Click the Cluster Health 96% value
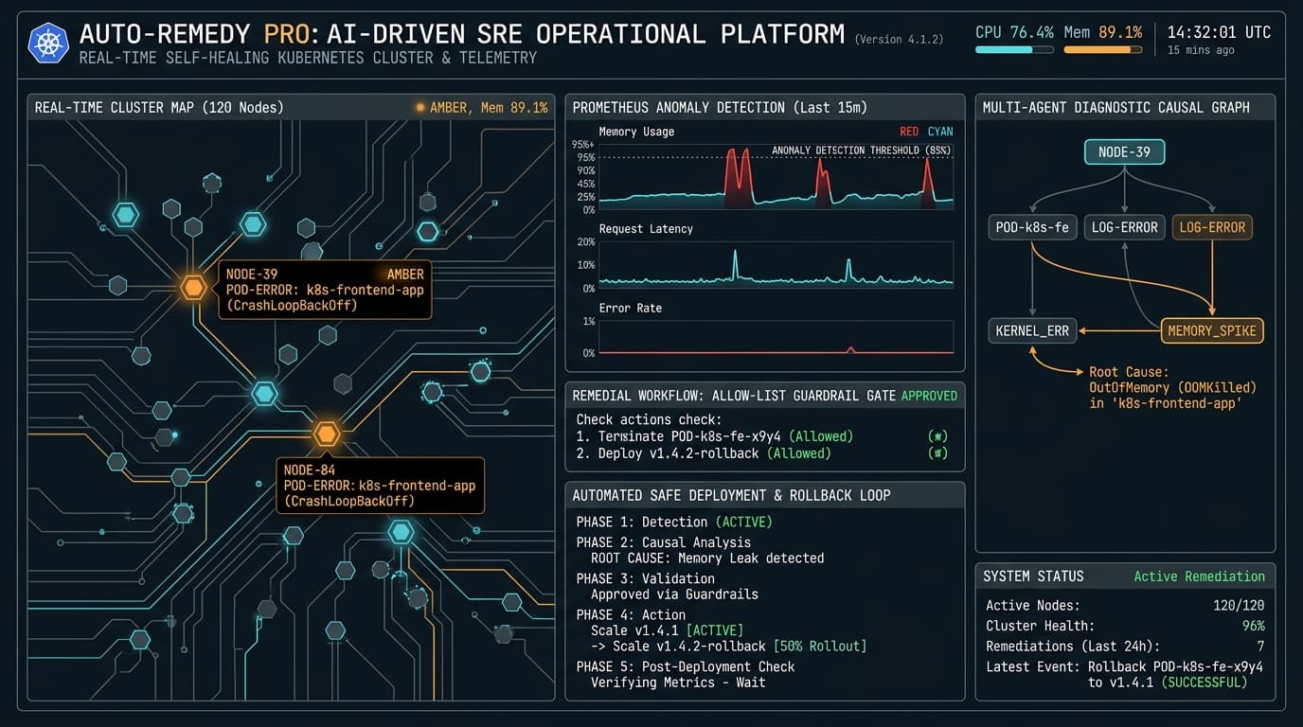Image resolution: width=1303 pixels, height=727 pixels. pyautogui.click(x=1254, y=626)
